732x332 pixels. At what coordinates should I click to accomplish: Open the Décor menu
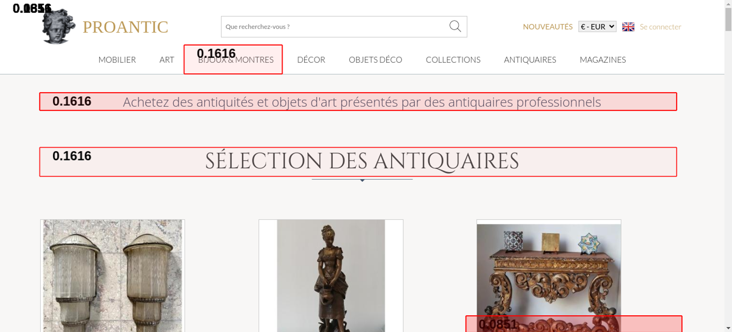[311, 60]
